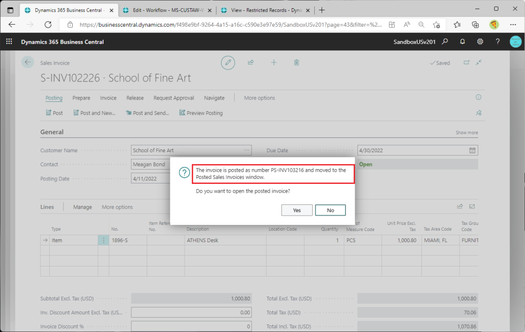Screen dimensions: 525x332
Task: Open the Navigate menu tab
Action: tap(214, 98)
